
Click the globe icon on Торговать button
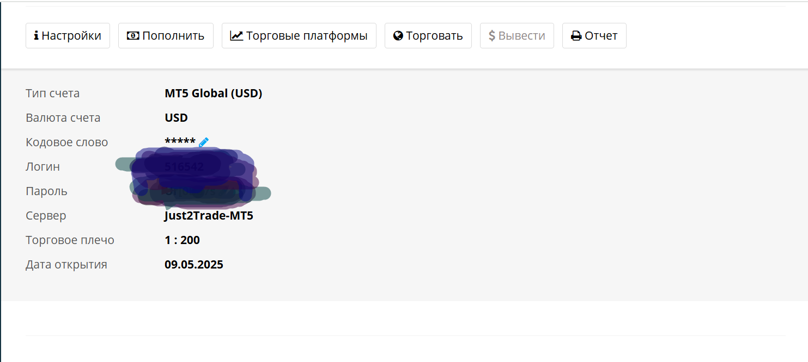[398, 36]
